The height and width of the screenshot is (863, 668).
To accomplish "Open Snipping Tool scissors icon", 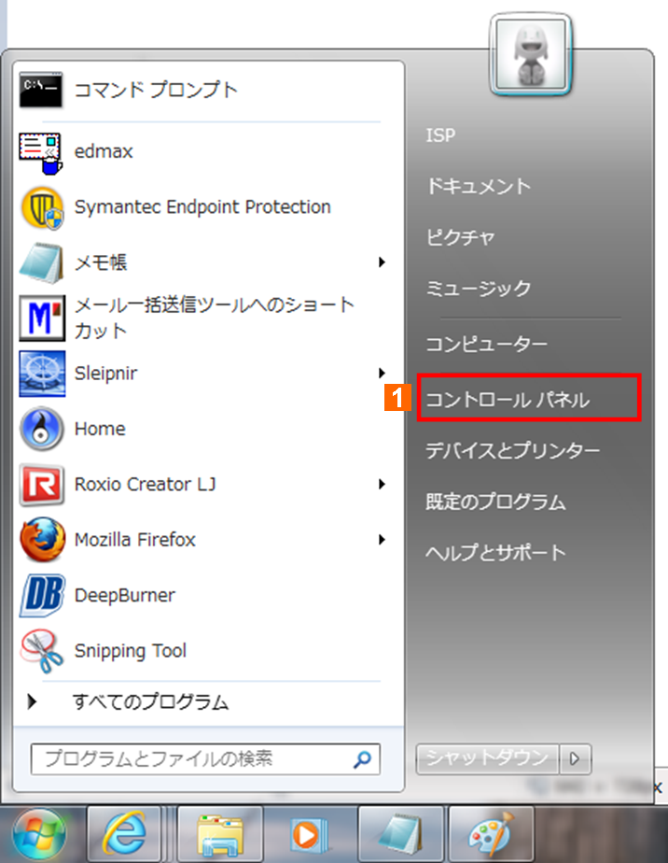I will pyautogui.click(x=42, y=651).
